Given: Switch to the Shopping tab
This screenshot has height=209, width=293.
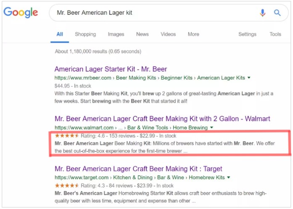Looking at the screenshot, I should (85, 34).
